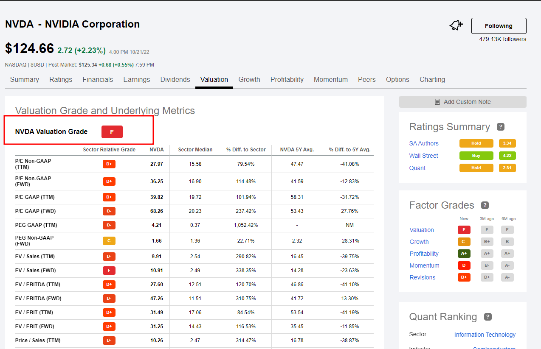This screenshot has width=541, height=349.
Task: Click the Information Technology sector link
Action: tap(485, 335)
